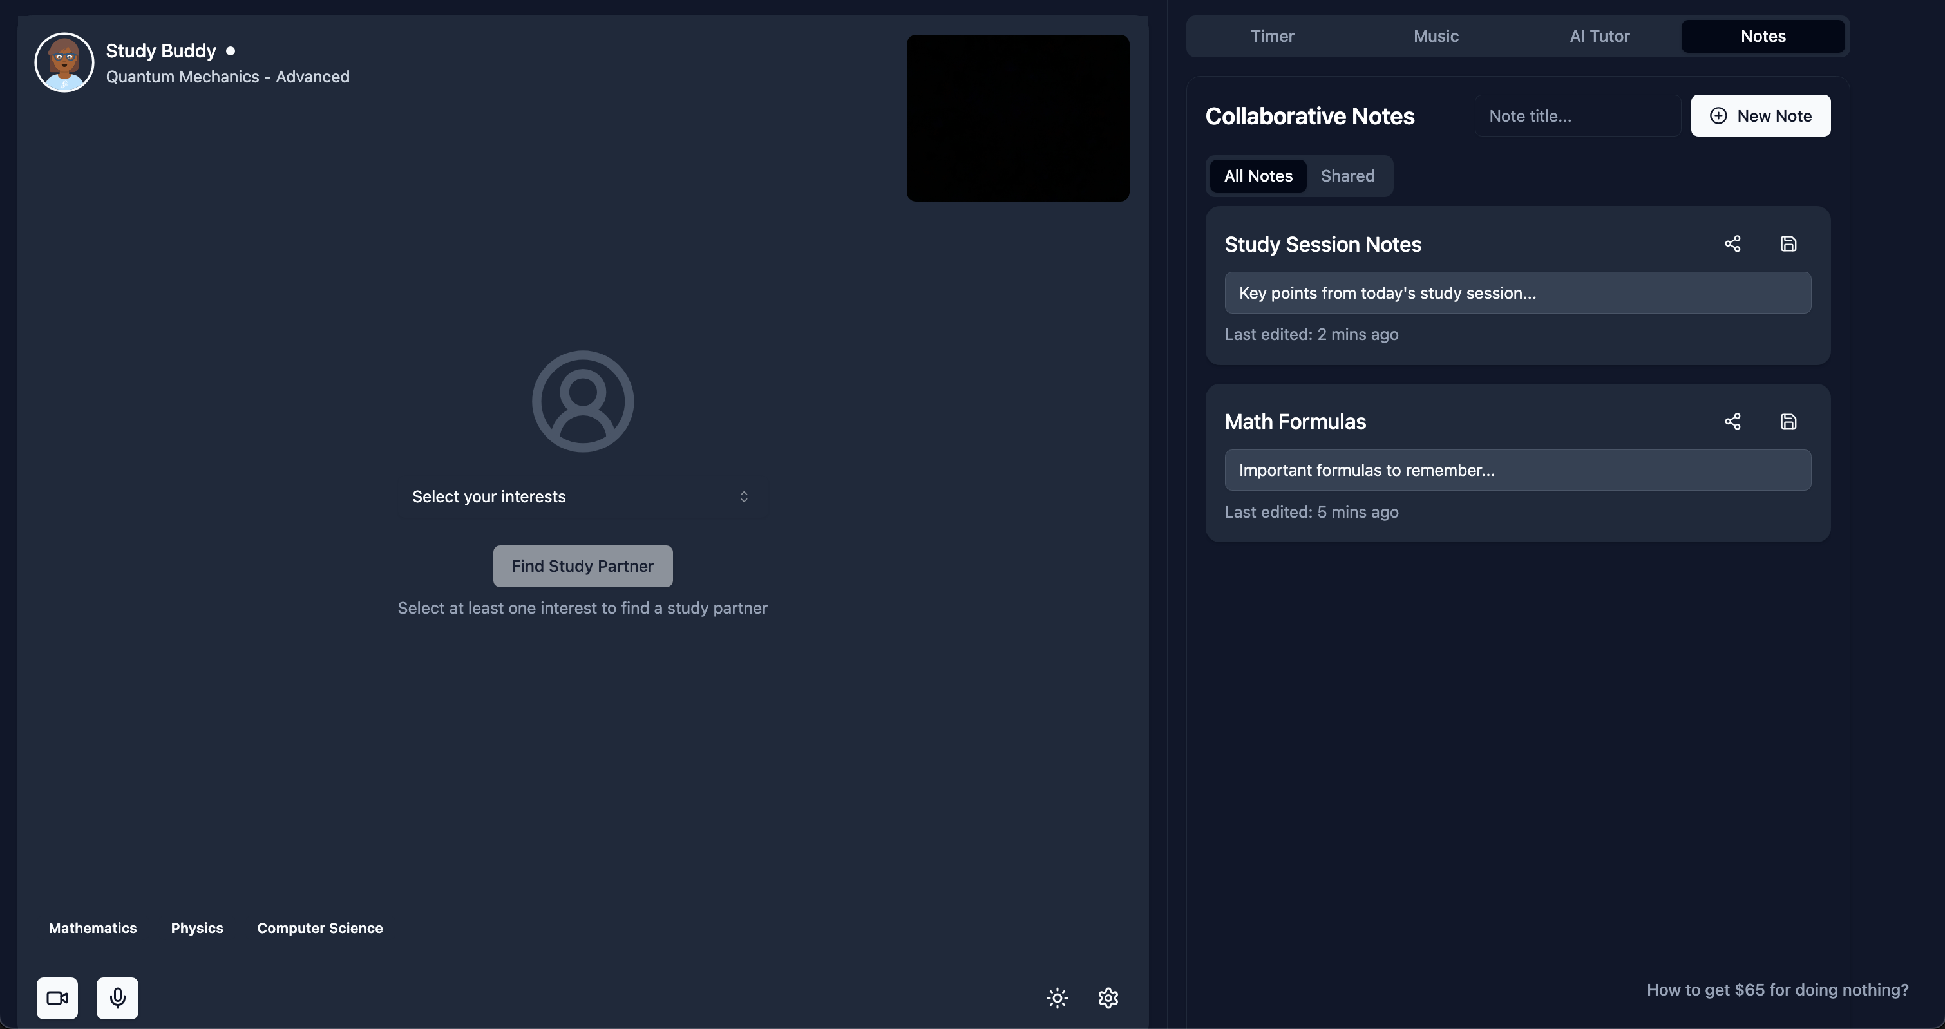The height and width of the screenshot is (1029, 1945).
Task: Save the Study Session Notes note
Action: (x=1788, y=244)
